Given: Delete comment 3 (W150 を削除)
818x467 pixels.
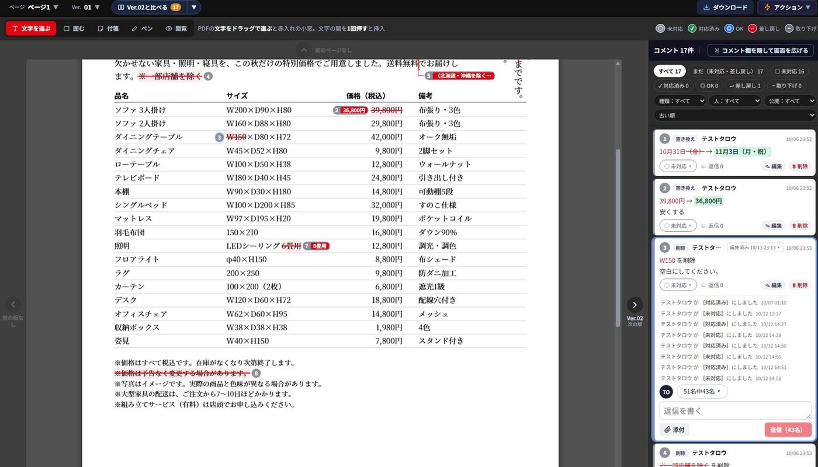Looking at the screenshot, I should pyautogui.click(x=800, y=285).
